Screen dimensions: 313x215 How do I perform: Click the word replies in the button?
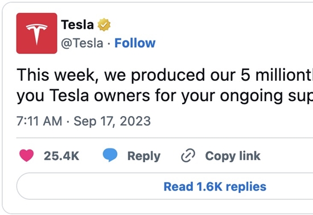click(246, 187)
